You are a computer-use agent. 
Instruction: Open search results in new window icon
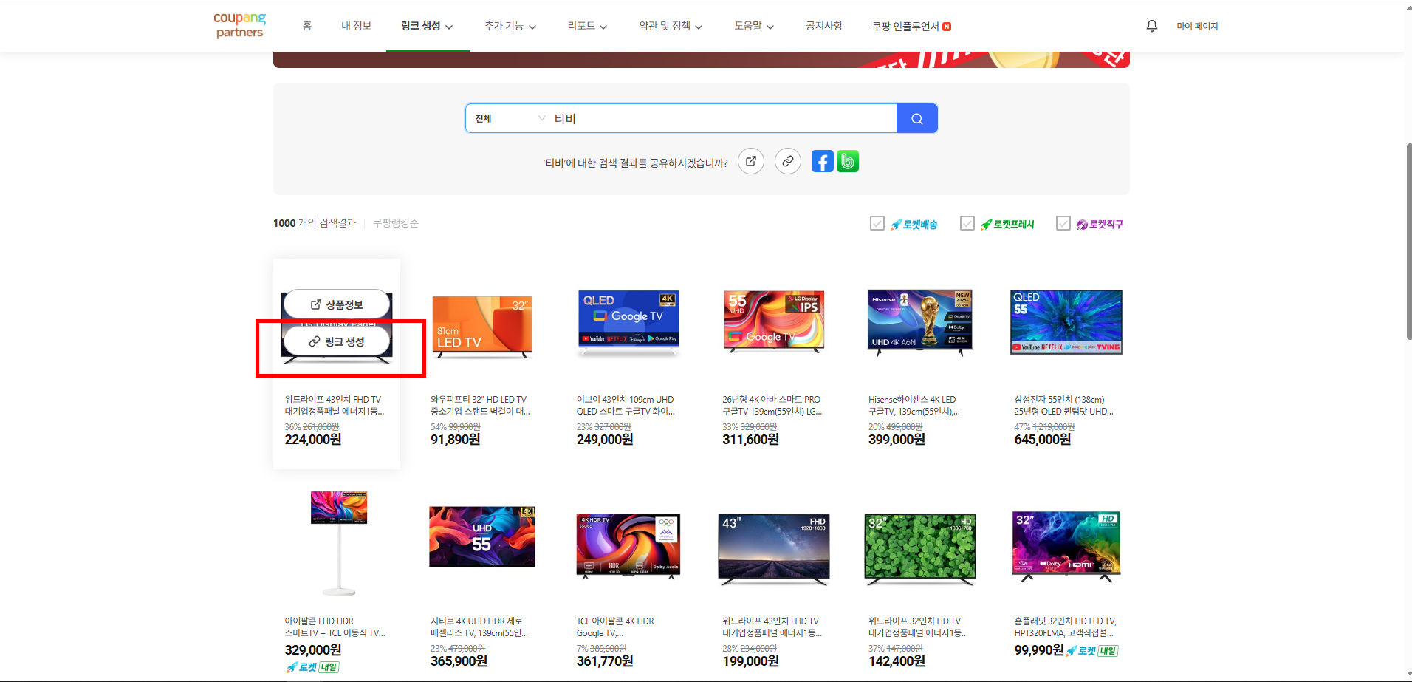click(x=750, y=161)
